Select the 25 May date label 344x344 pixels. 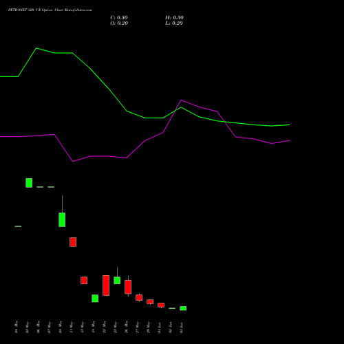116,327
